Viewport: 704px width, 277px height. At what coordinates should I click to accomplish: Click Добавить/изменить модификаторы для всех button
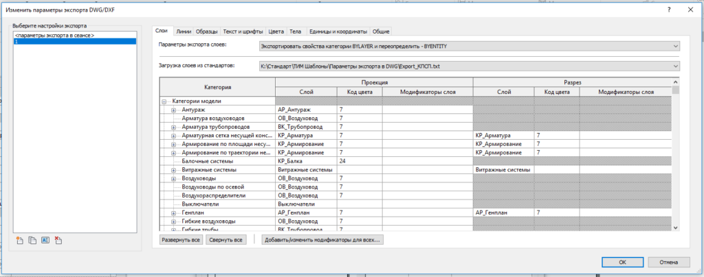click(x=322, y=240)
